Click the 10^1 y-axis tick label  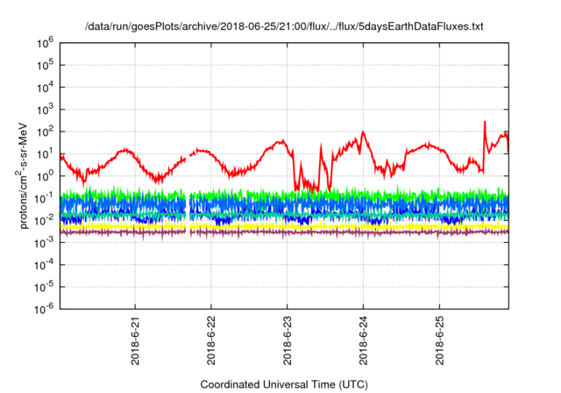45,154
